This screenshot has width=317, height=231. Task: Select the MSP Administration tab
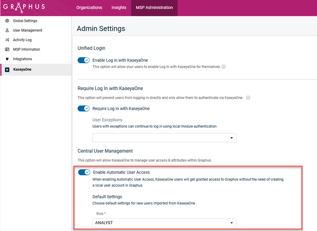coord(154,8)
